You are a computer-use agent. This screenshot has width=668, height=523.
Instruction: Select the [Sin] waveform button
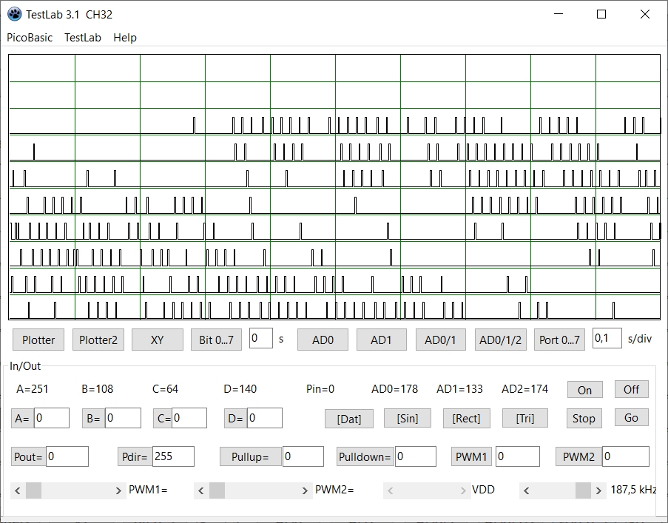[408, 418]
